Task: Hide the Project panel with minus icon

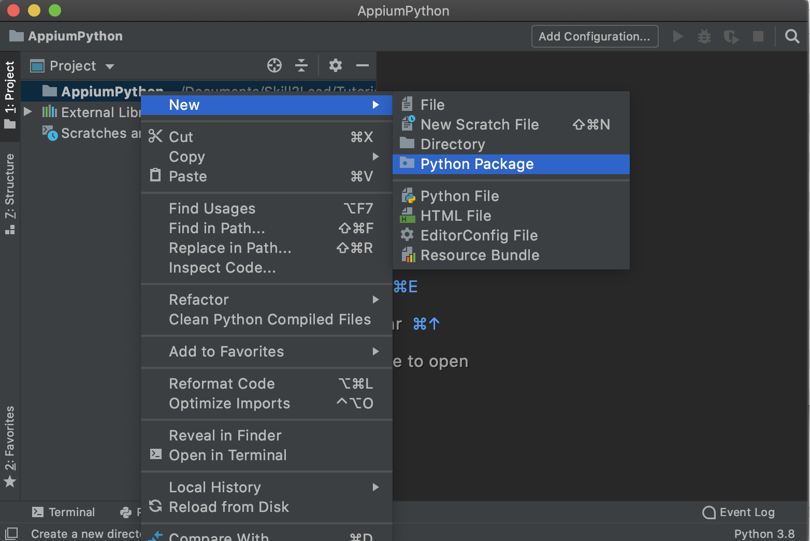Action: pyautogui.click(x=363, y=65)
